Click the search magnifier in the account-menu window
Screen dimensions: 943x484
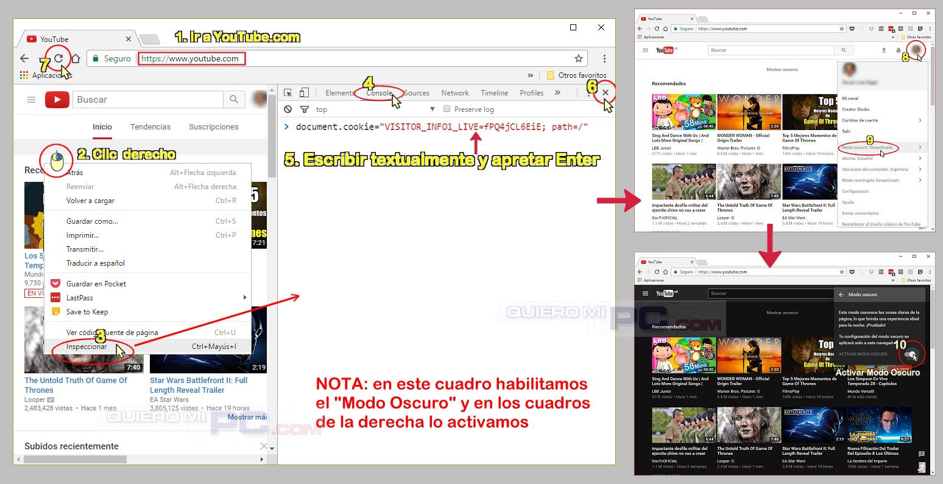pyautogui.click(x=844, y=50)
